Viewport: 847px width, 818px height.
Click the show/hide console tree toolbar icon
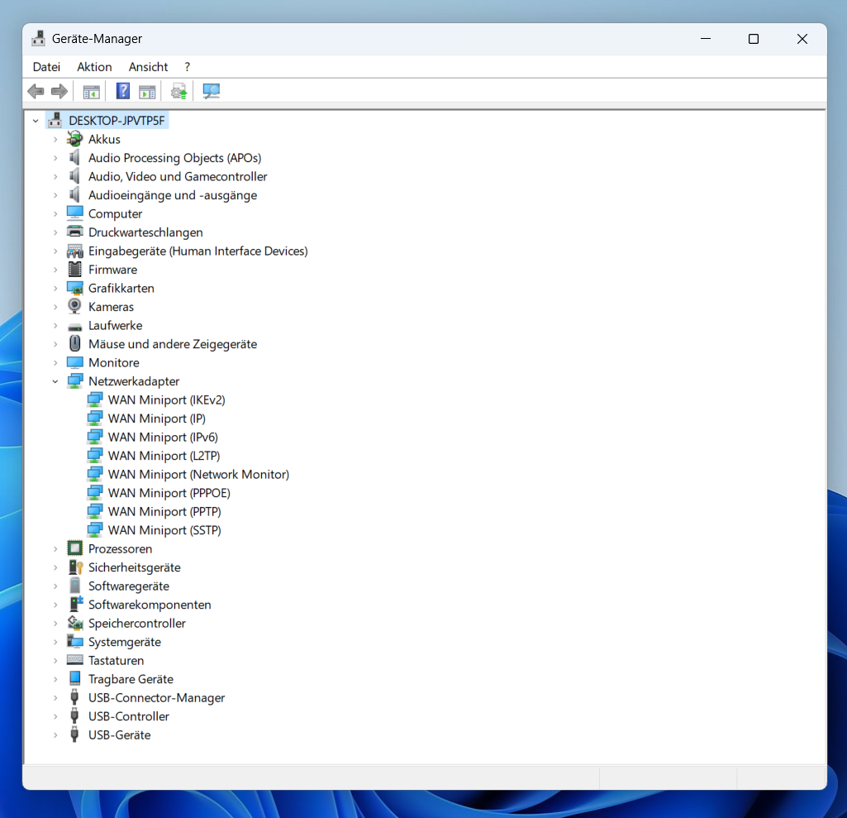[x=91, y=92]
